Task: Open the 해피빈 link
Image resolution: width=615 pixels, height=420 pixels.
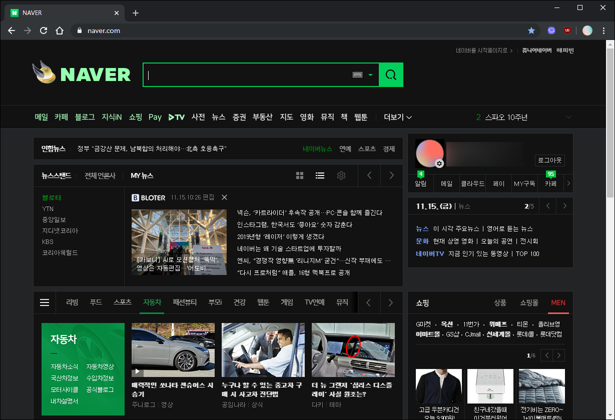Action: click(565, 50)
